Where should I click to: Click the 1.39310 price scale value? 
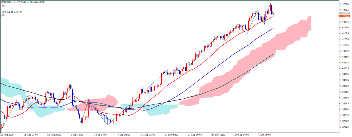[345, 86]
